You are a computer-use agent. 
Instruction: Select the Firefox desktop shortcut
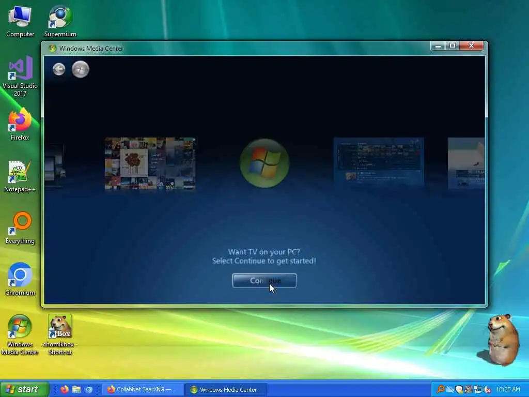click(20, 125)
